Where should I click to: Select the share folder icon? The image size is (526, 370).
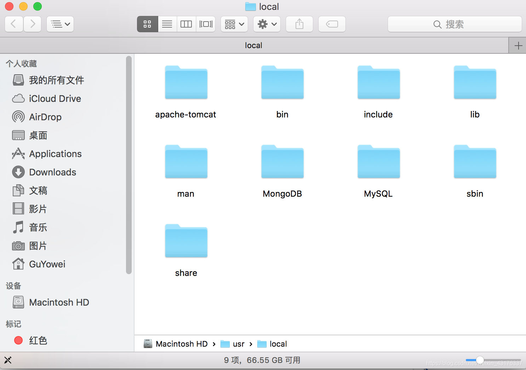(186, 241)
